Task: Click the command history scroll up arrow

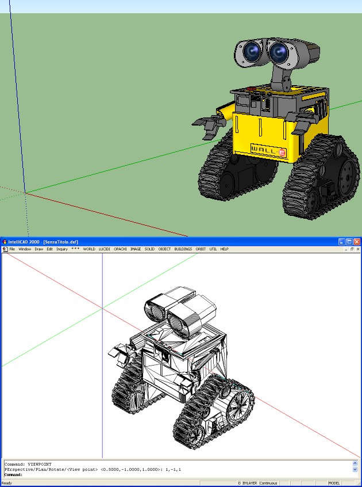Action: [x=355, y=463]
